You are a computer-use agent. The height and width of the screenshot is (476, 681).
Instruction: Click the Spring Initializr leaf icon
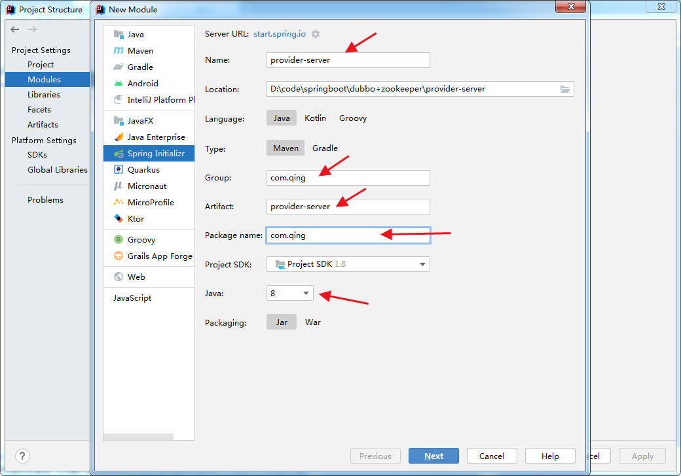pyautogui.click(x=118, y=154)
